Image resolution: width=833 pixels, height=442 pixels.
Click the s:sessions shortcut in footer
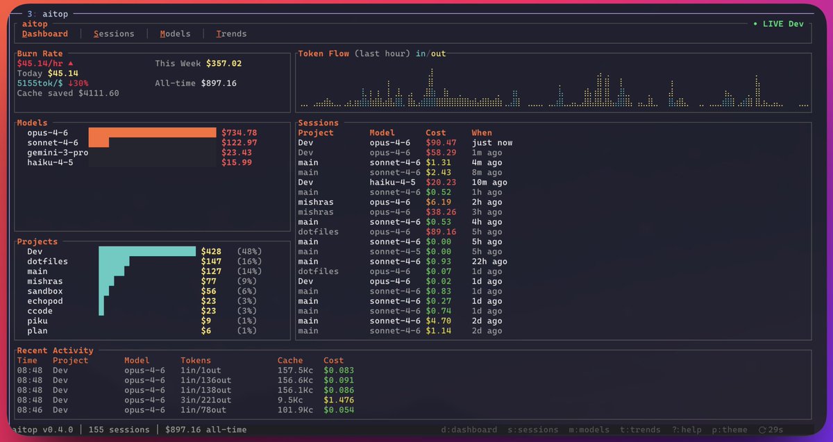coord(533,430)
